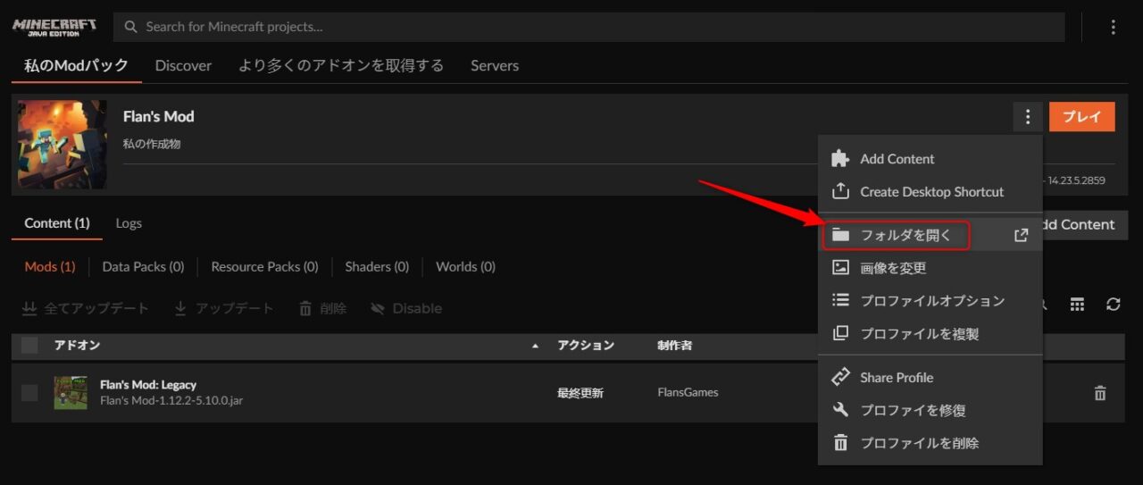Image resolution: width=1143 pixels, height=485 pixels.
Task: Click the アップデート button
Action: tap(224, 308)
